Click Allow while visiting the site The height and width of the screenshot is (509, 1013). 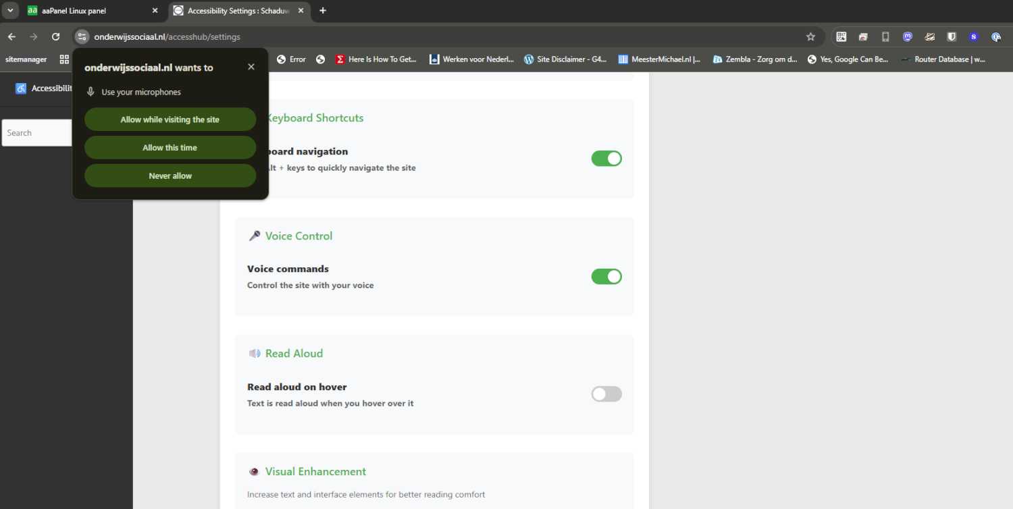(x=170, y=119)
